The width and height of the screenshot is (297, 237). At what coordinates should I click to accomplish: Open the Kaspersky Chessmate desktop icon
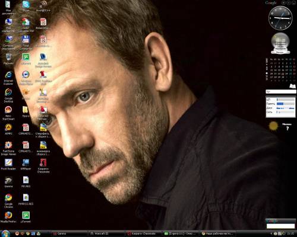point(43,166)
